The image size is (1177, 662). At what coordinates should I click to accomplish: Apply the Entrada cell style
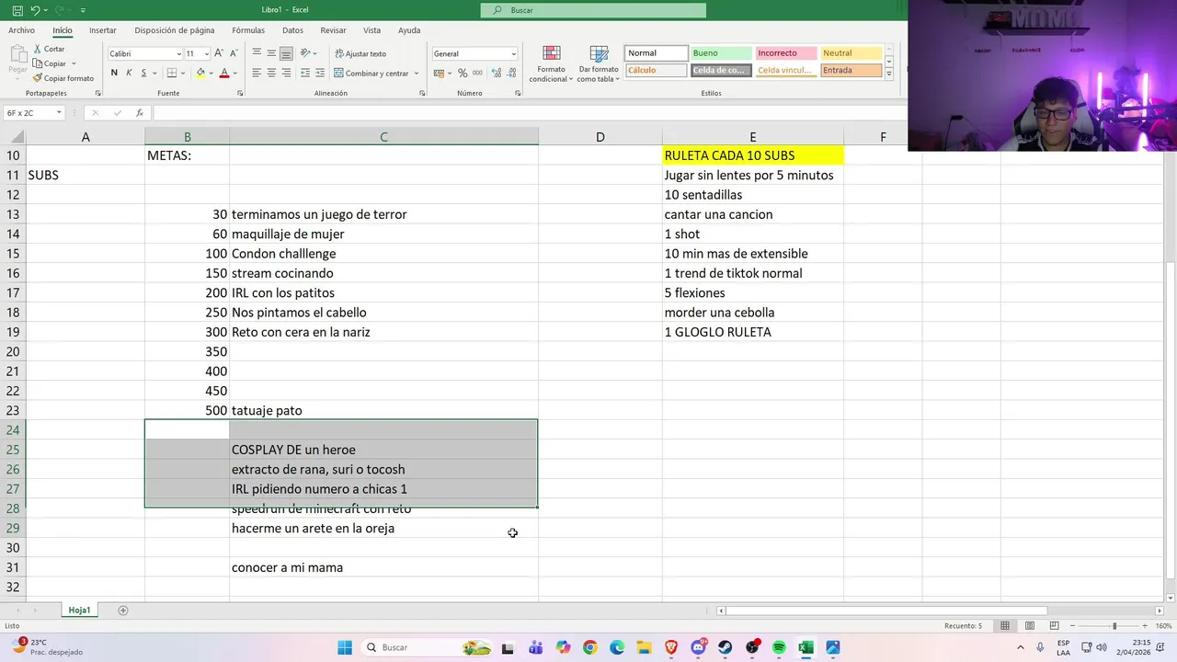[x=851, y=71]
